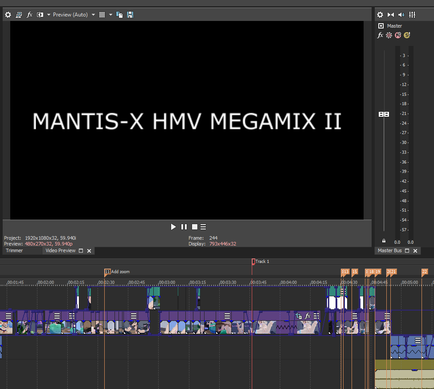Toggle Dim Output speaker icon
The width and height of the screenshot is (434, 389).
coord(401,15)
